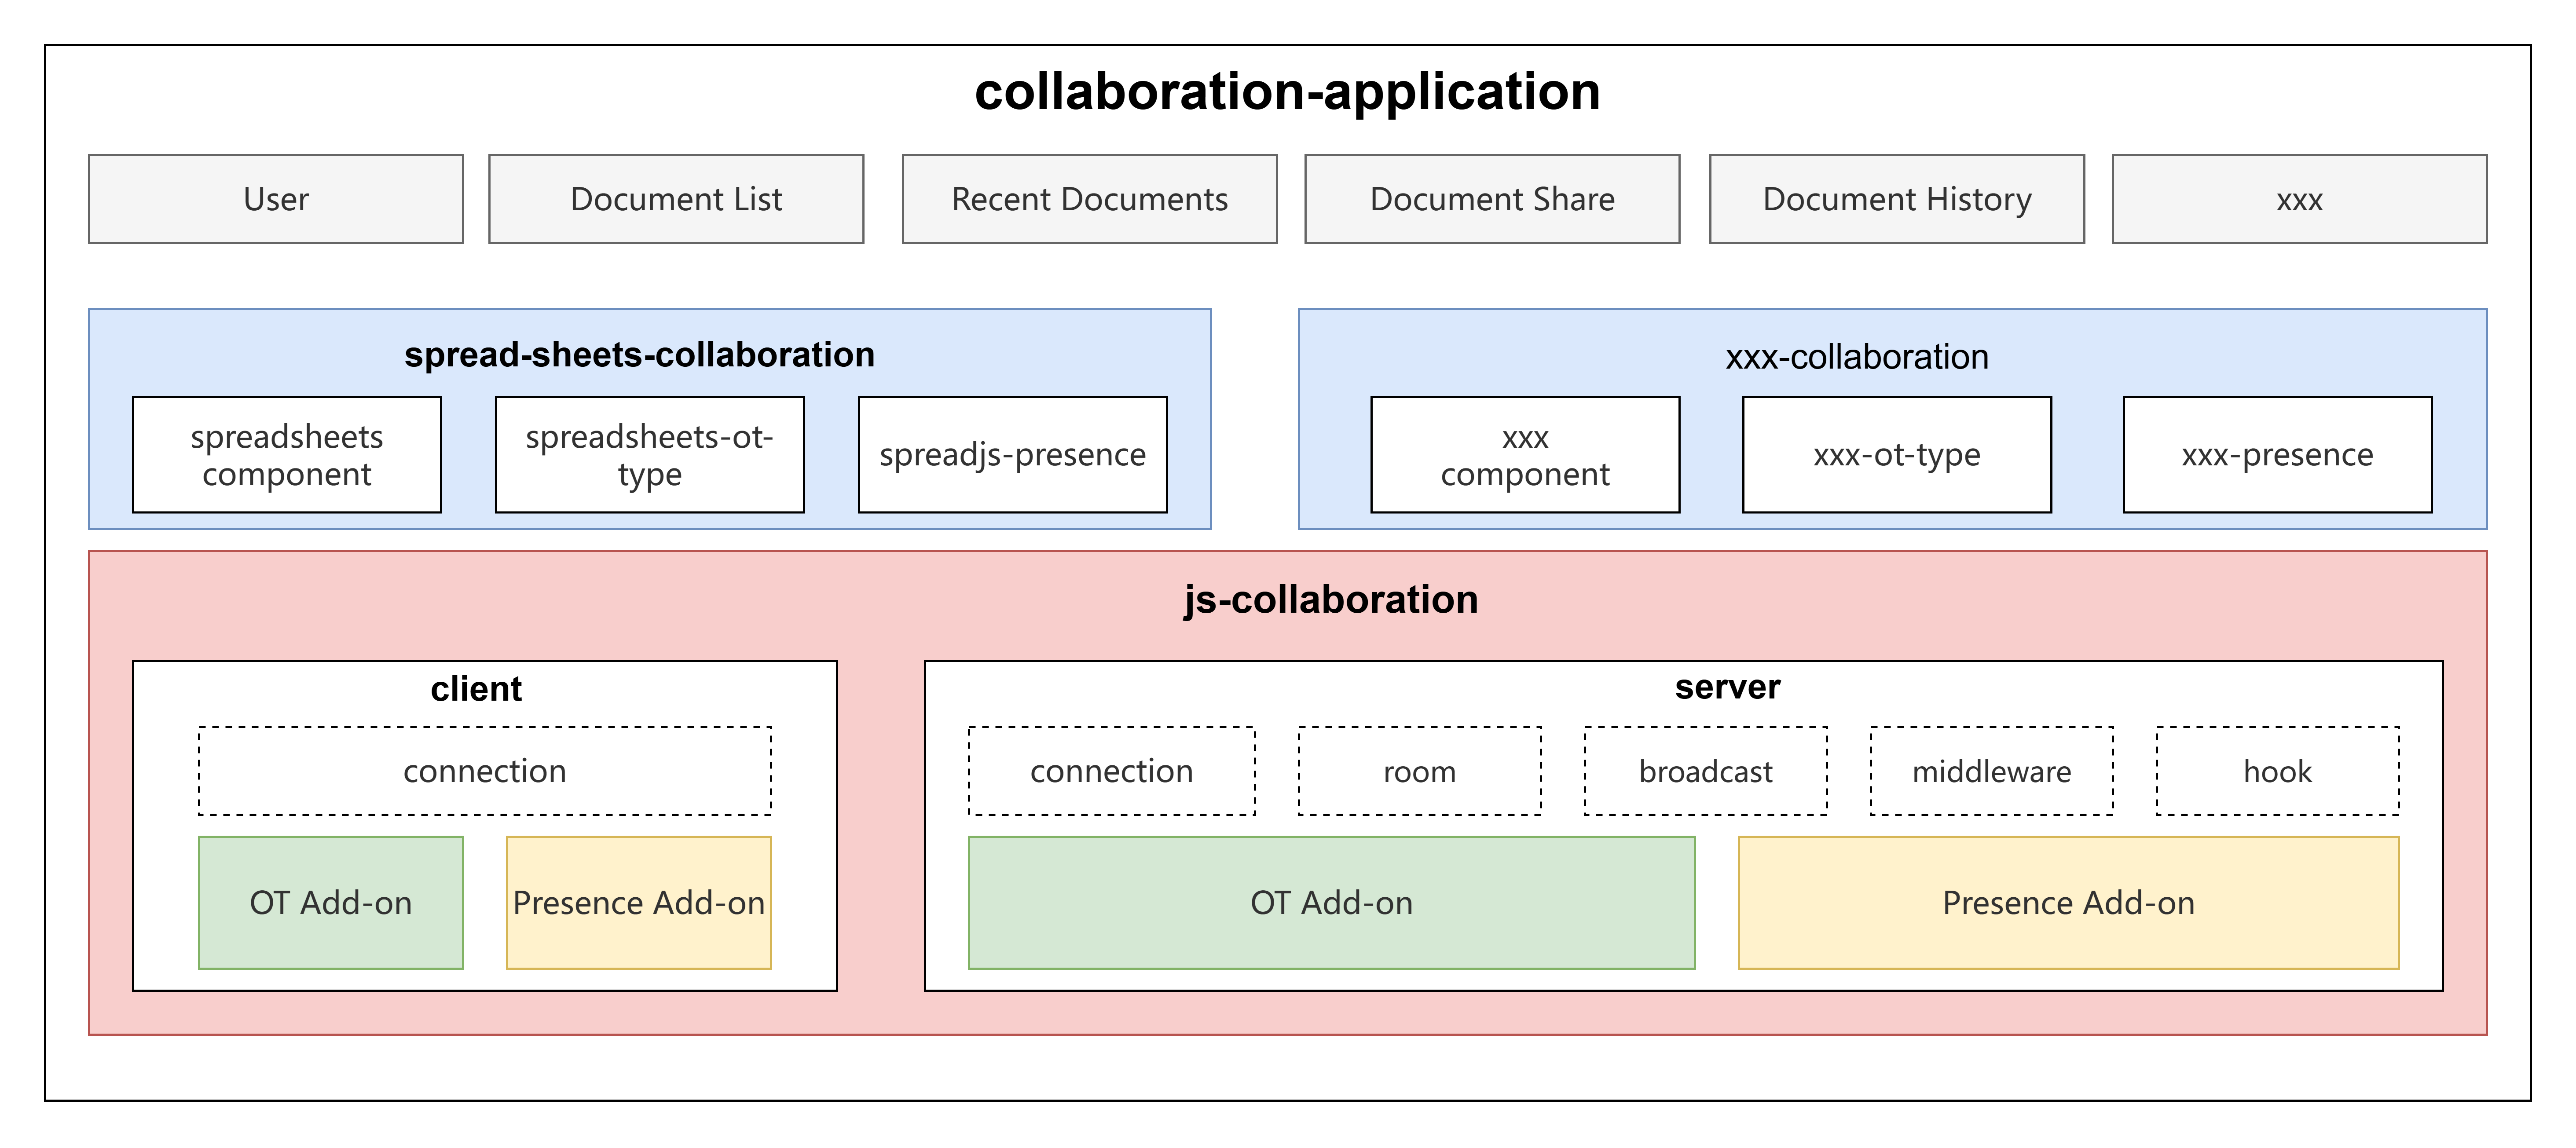The height and width of the screenshot is (1148, 2576).
Task: Select the spreadjs-presence box
Action: click(x=1013, y=455)
